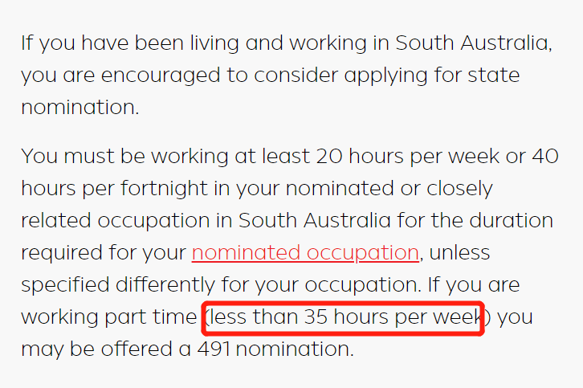Click the word 'related' before 'occupation in South'

pyautogui.click(x=55, y=221)
